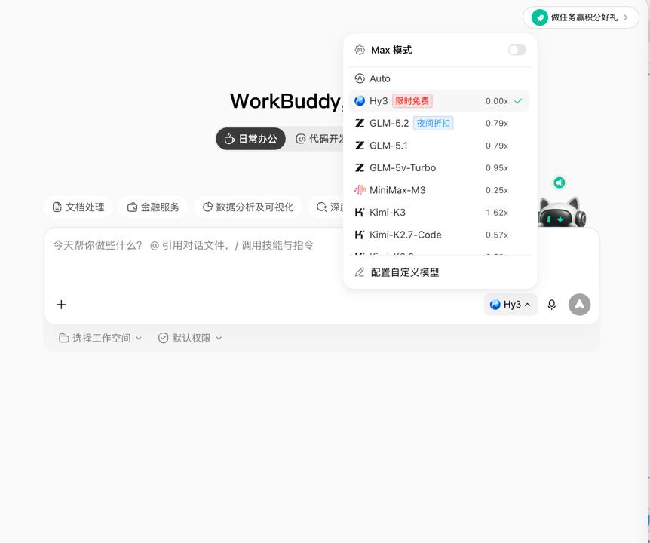Click the green rocket icon in top banner
Image resolution: width=650 pixels, height=543 pixels.
(x=540, y=17)
